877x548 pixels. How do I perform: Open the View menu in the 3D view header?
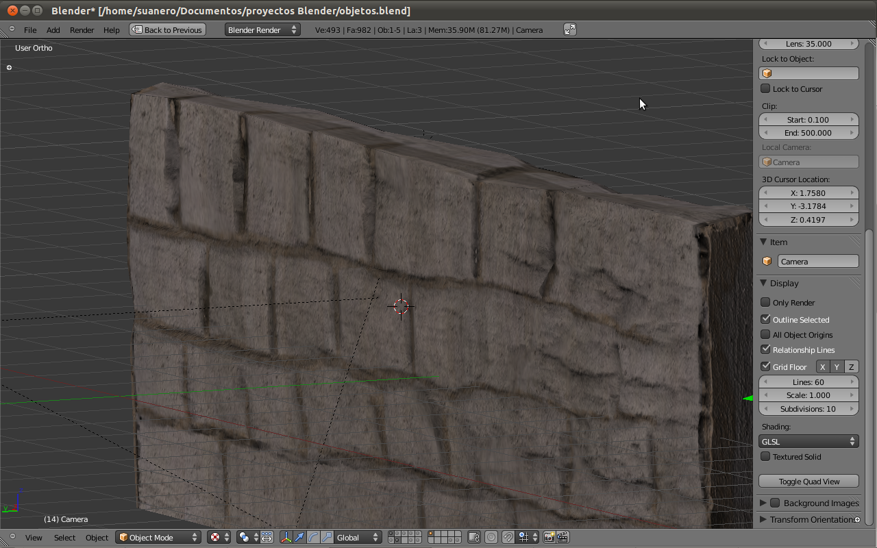pyautogui.click(x=34, y=537)
